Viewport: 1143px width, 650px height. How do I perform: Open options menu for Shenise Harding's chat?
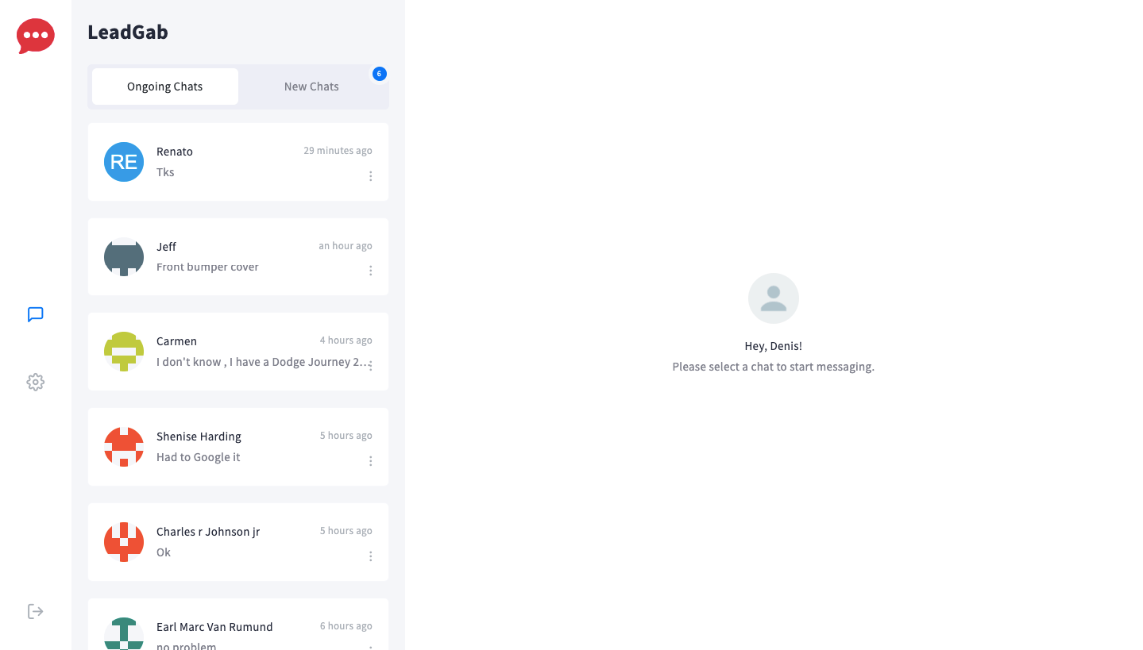tap(370, 461)
